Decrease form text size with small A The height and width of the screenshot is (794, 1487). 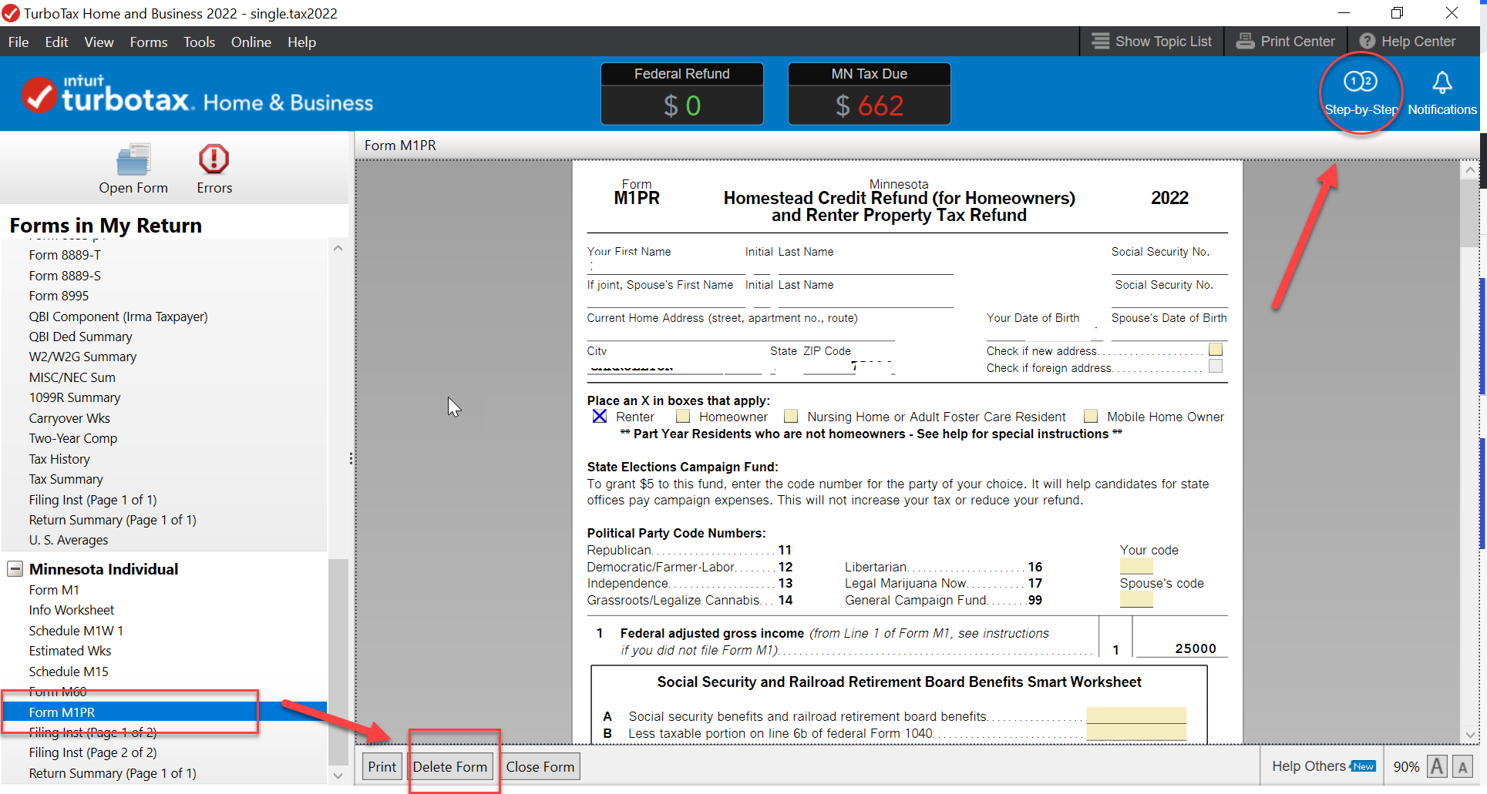tap(1462, 766)
